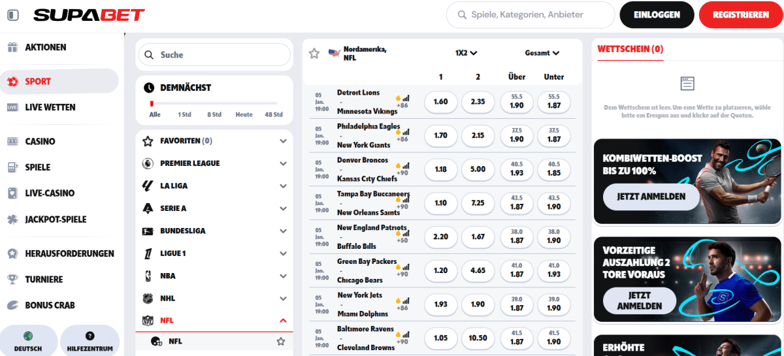This screenshot has width=784, height=356.
Task: Click the Registrieren button
Action: coord(741,14)
